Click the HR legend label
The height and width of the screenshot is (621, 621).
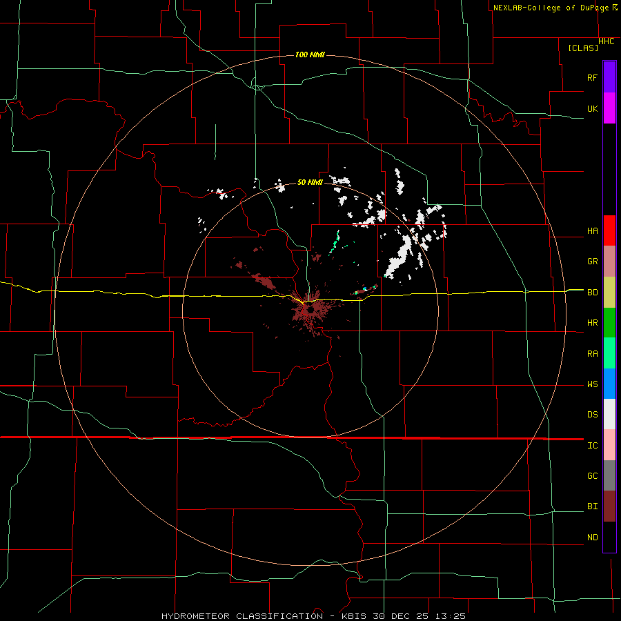pos(592,323)
